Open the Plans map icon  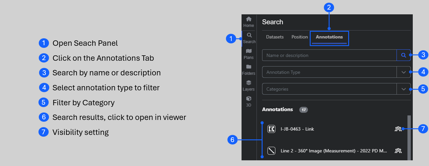pyautogui.click(x=249, y=54)
